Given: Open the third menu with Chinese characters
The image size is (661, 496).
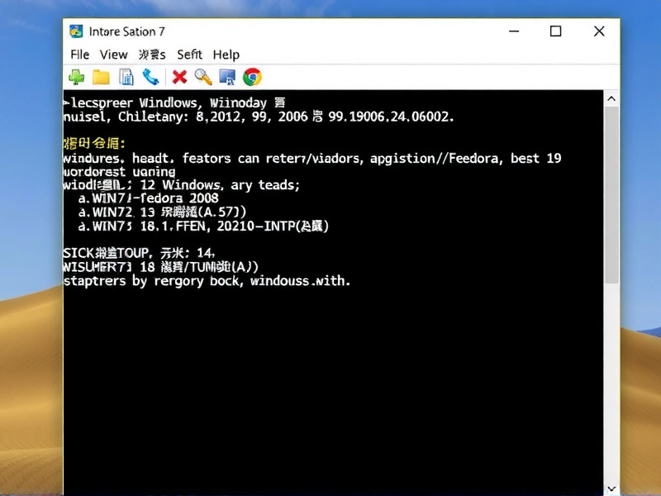Looking at the screenshot, I should tap(150, 55).
